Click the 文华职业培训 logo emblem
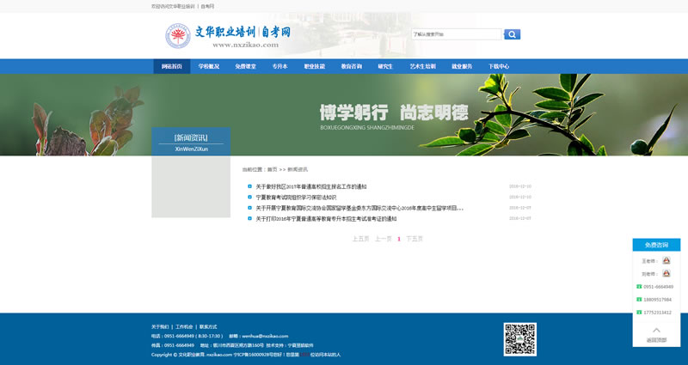This screenshot has height=365, width=688. pyautogui.click(x=178, y=36)
